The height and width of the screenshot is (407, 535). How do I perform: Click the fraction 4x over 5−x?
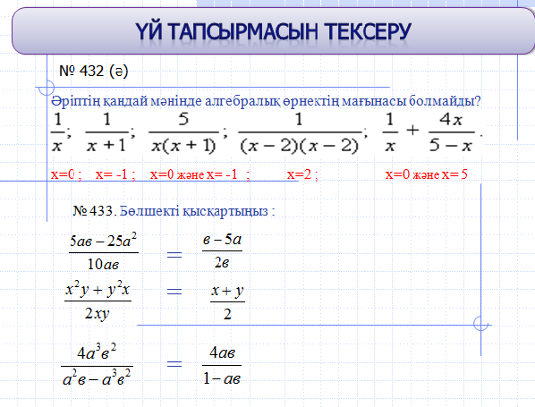(x=451, y=132)
